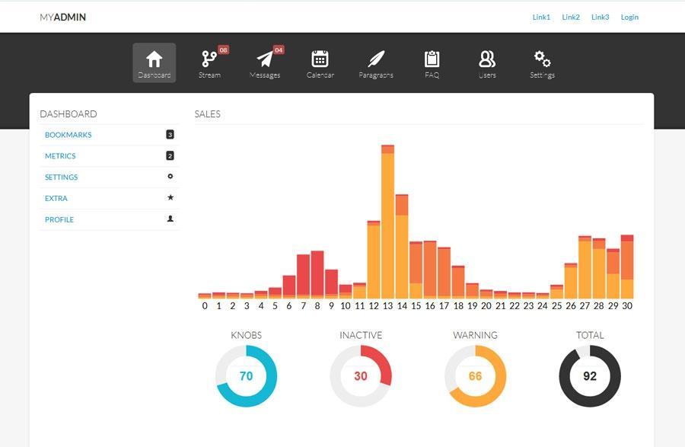Screen dimensions: 685x447
Task: Open the FAQ clipboard icon
Action: pos(432,59)
